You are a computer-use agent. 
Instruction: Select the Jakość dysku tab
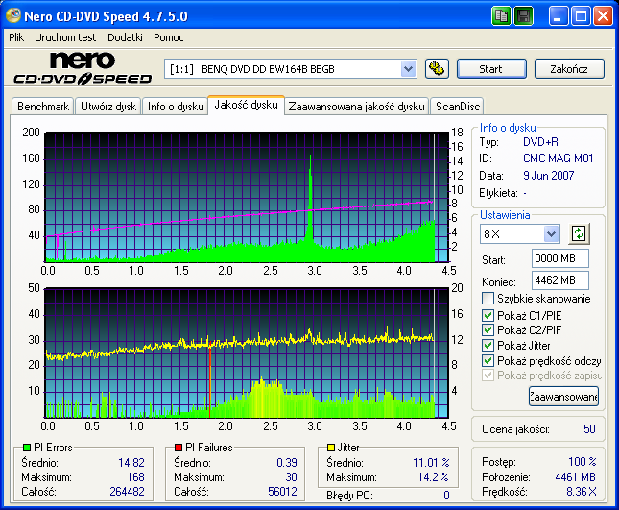click(x=246, y=105)
